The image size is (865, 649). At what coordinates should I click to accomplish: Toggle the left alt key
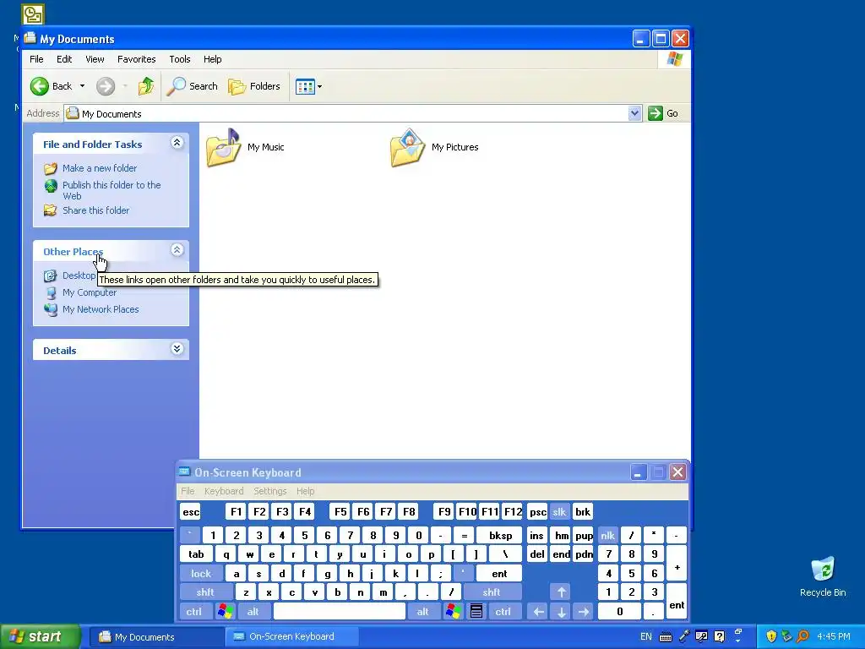(x=253, y=612)
